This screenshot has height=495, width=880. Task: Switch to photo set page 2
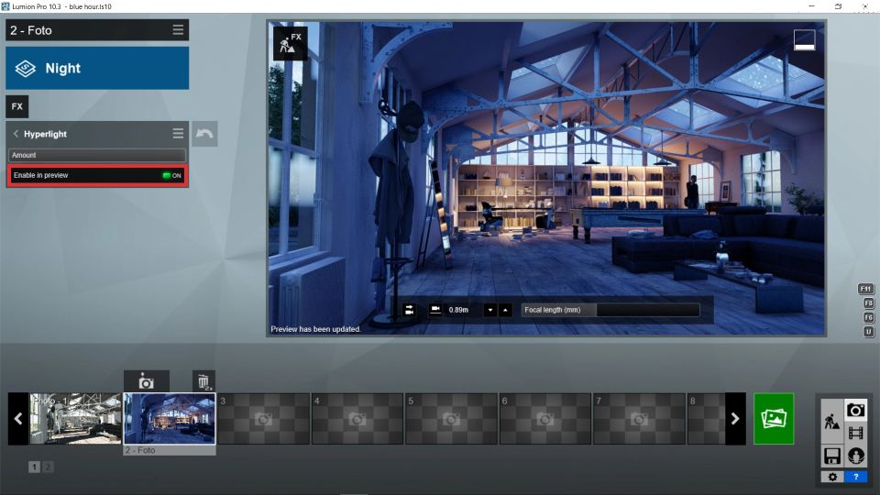click(x=48, y=467)
